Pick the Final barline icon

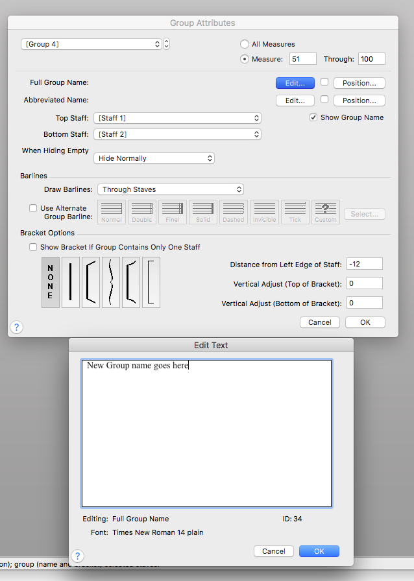point(172,211)
